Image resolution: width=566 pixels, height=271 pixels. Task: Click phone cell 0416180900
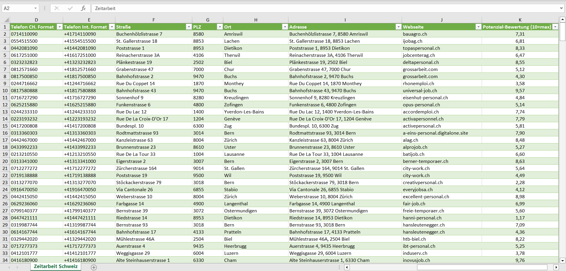36,260
